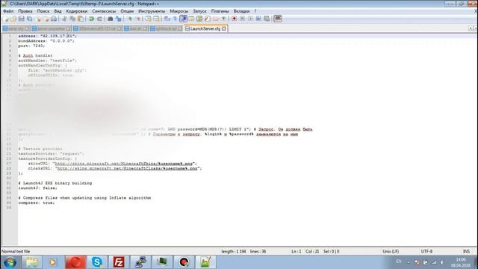Open the Макросы menu
This screenshot has height=269, width=478.
click(179, 11)
